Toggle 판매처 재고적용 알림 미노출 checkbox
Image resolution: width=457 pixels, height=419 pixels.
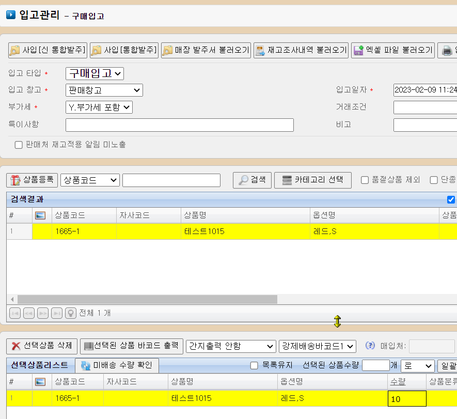tap(19, 145)
